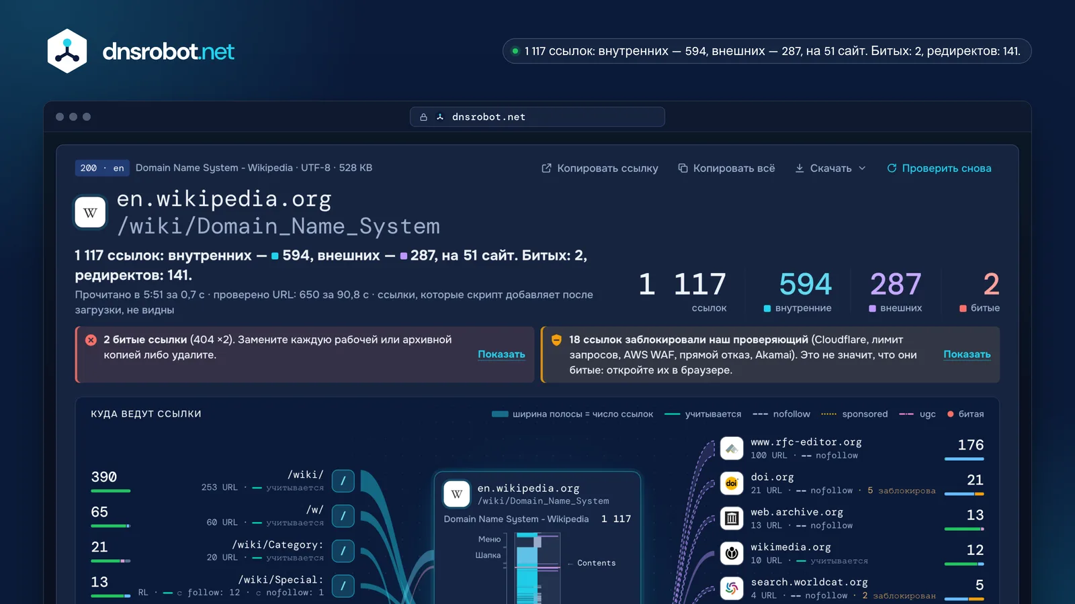This screenshot has width=1075, height=604.
Task: Click the copy icon beside Копировать всё
Action: point(683,168)
